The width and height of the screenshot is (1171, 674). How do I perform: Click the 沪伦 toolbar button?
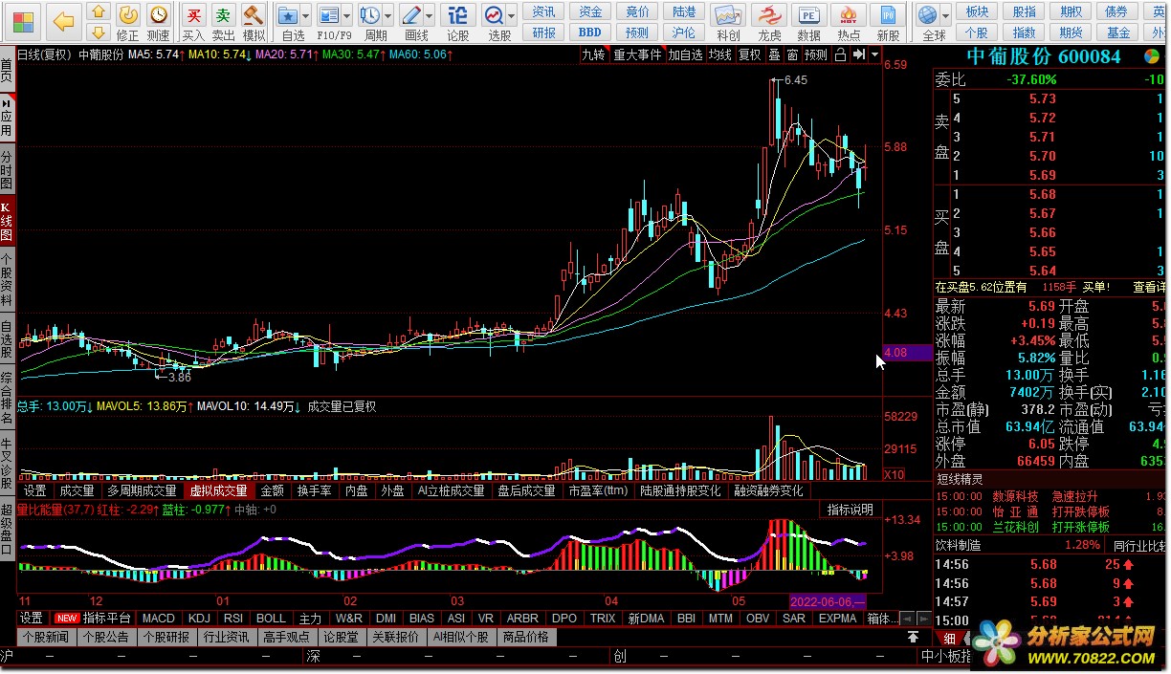(684, 33)
